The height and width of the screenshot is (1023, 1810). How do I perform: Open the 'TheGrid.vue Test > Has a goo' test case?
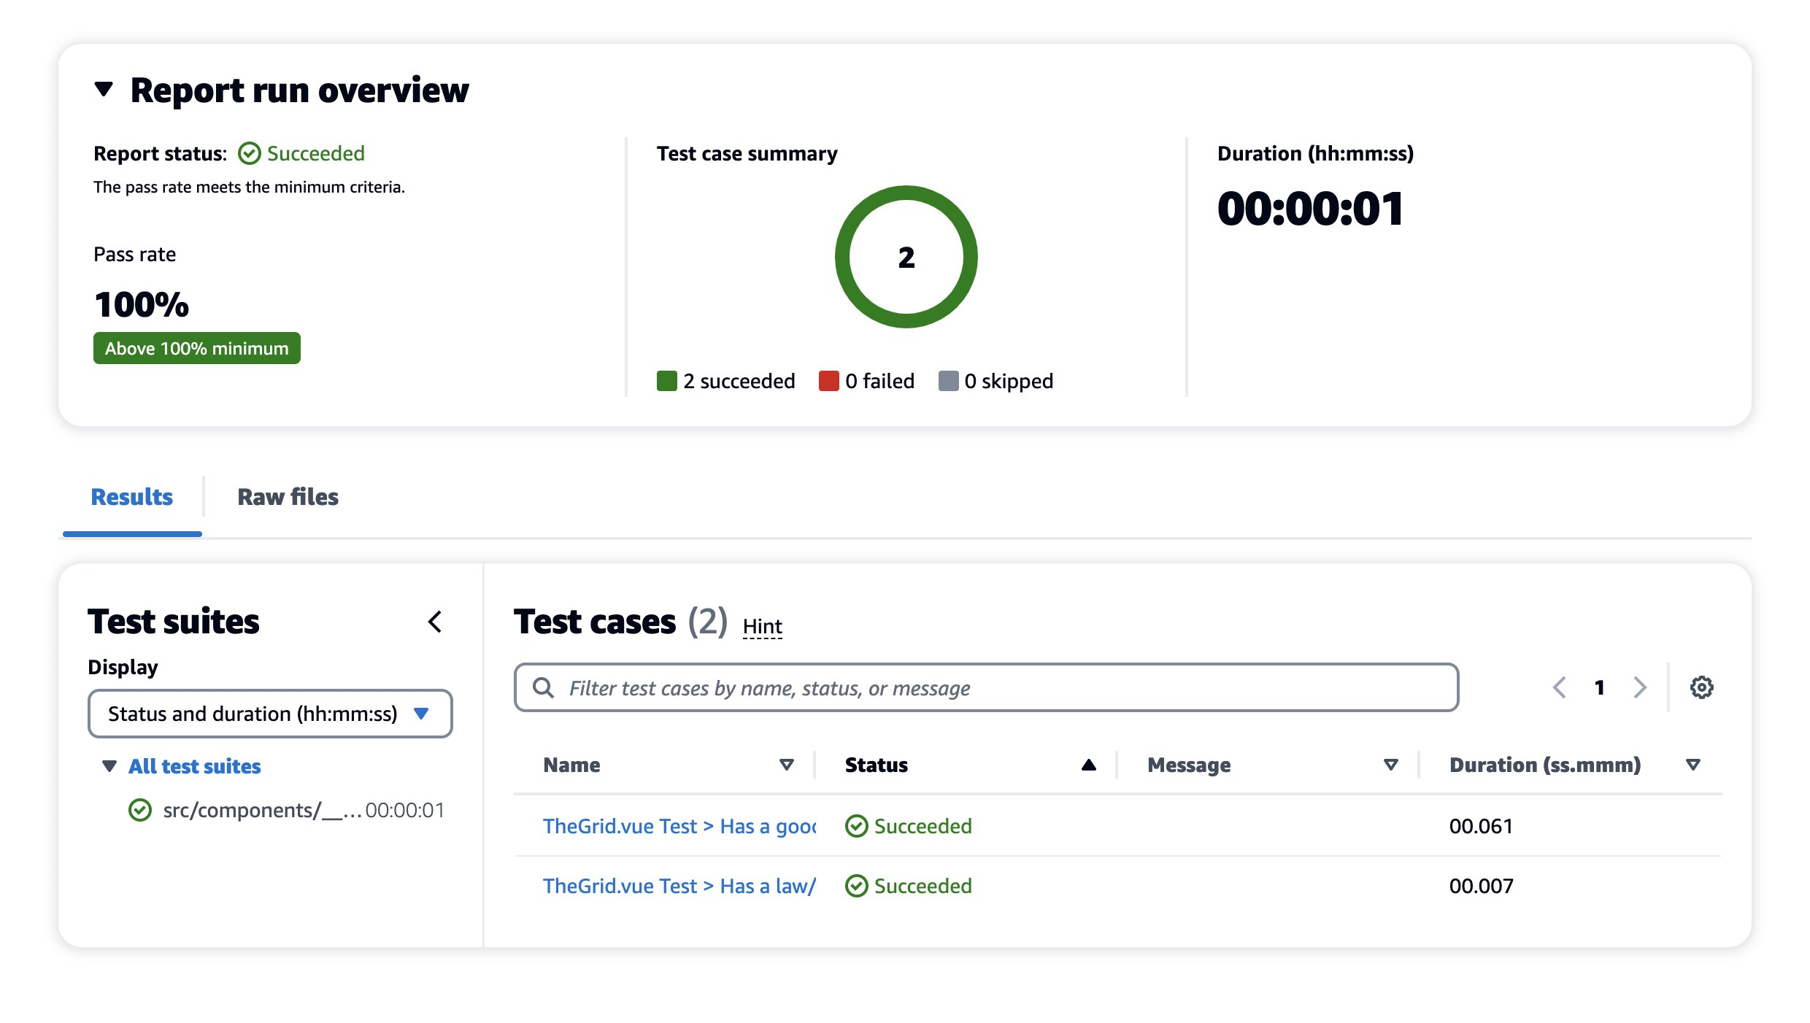(x=679, y=825)
